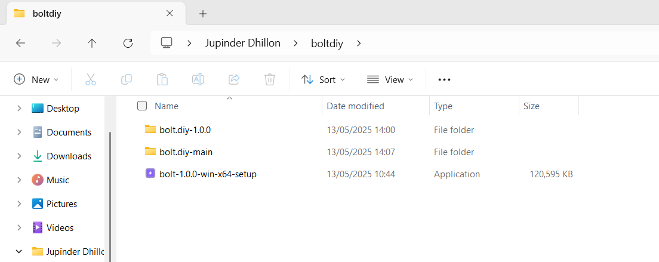Select the file name bolt.diy-1.0.0
The width and height of the screenshot is (659, 262).
pos(185,130)
